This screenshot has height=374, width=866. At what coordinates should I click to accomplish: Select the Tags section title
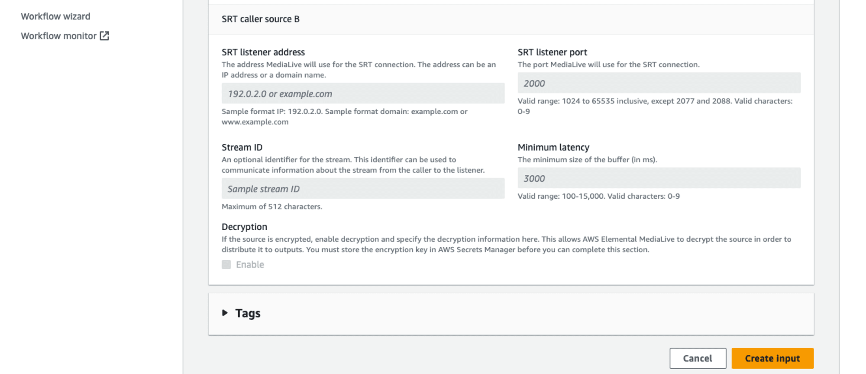coord(248,313)
